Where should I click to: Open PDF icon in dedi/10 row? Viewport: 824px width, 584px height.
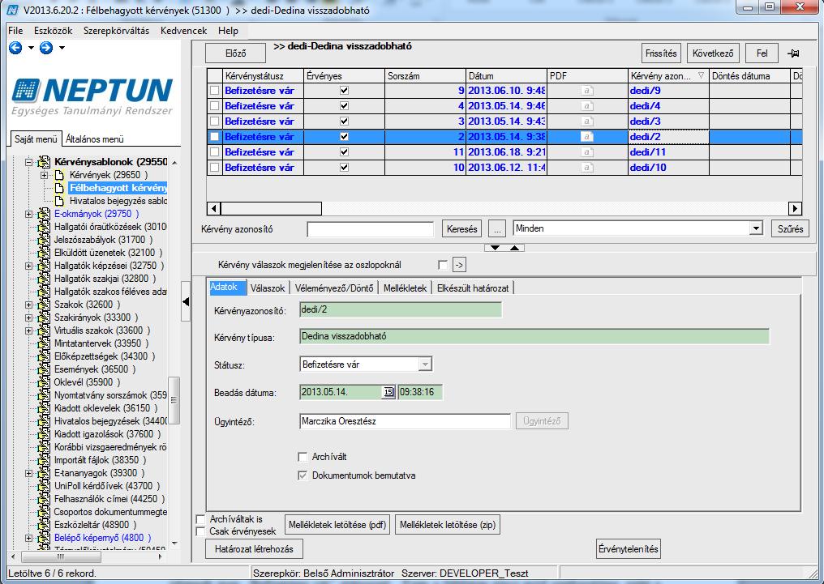coord(587,168)
